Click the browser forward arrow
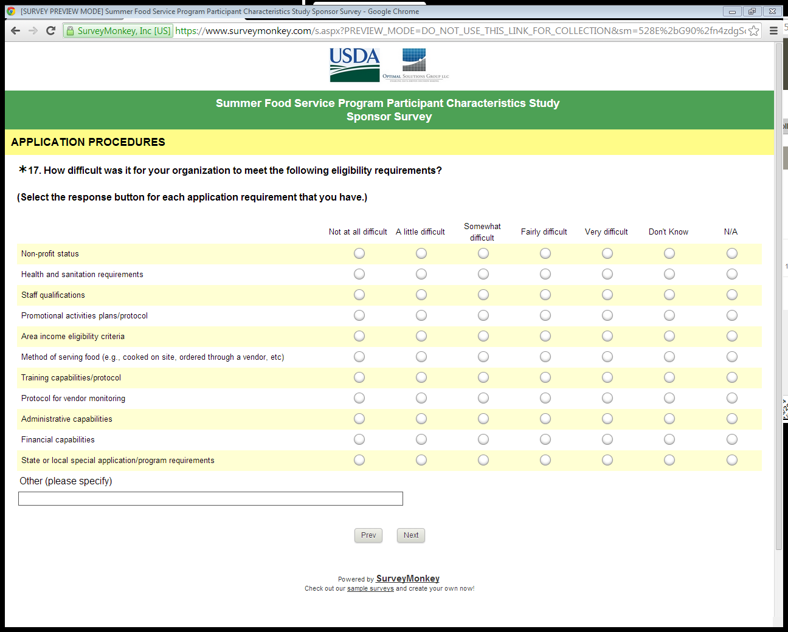Screen dimensions: 788x632 33,31
